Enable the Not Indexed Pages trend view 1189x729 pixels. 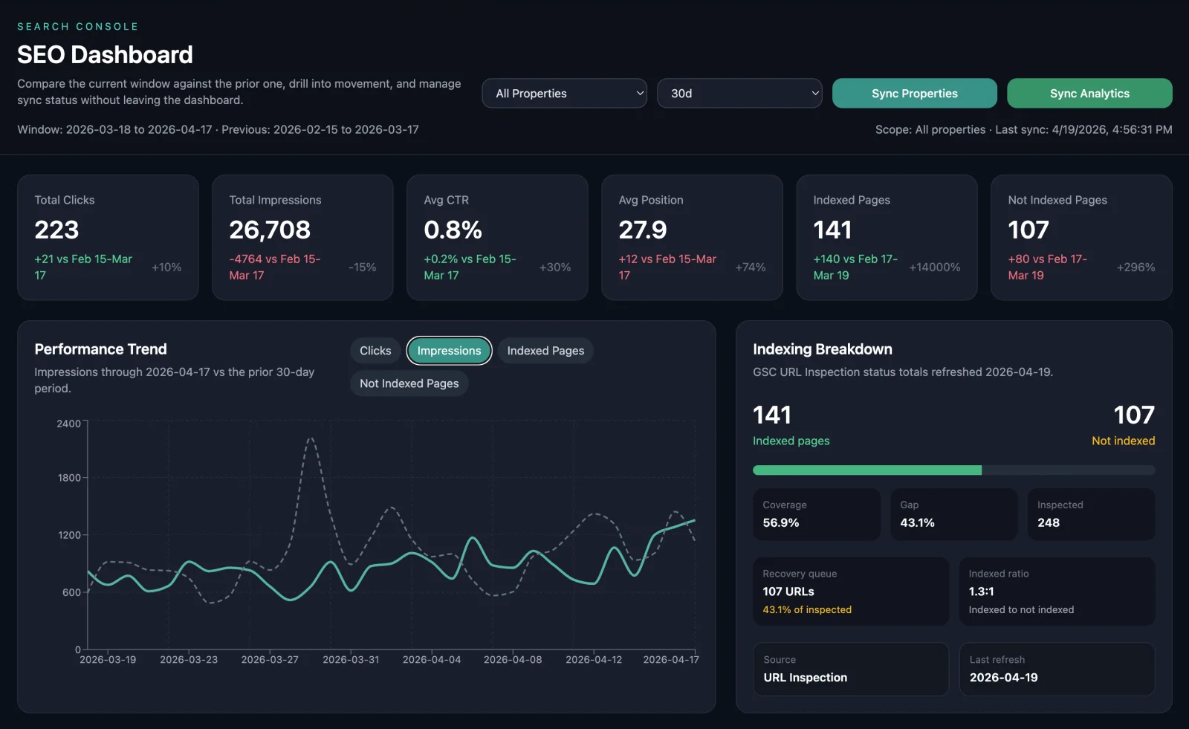(x=409, y=383)
